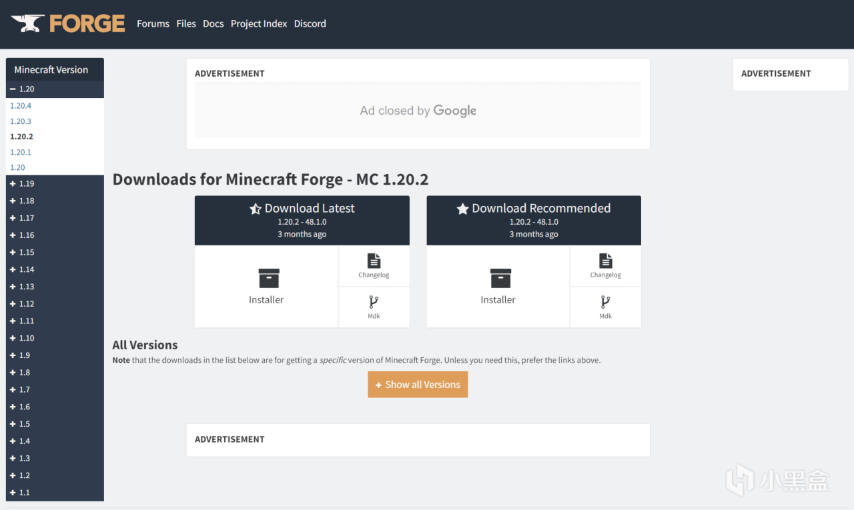Expand the 1.17 version group

tap(55, 218)
